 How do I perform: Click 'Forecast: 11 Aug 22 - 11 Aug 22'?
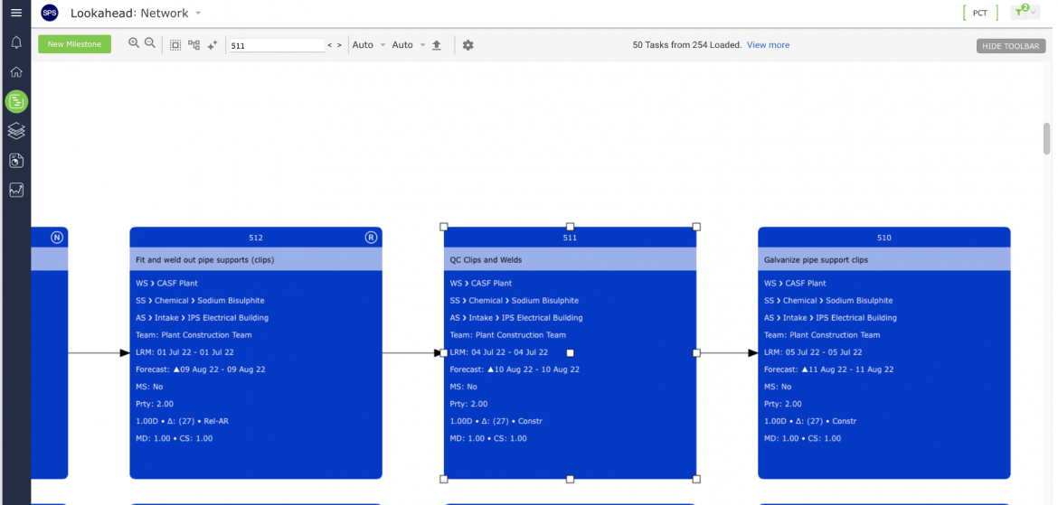pyautogui.click(x=828, y=369)
